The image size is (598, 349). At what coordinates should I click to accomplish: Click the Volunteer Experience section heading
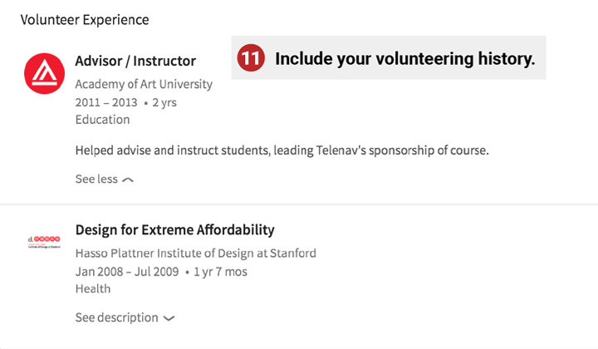tap(85, 20)
